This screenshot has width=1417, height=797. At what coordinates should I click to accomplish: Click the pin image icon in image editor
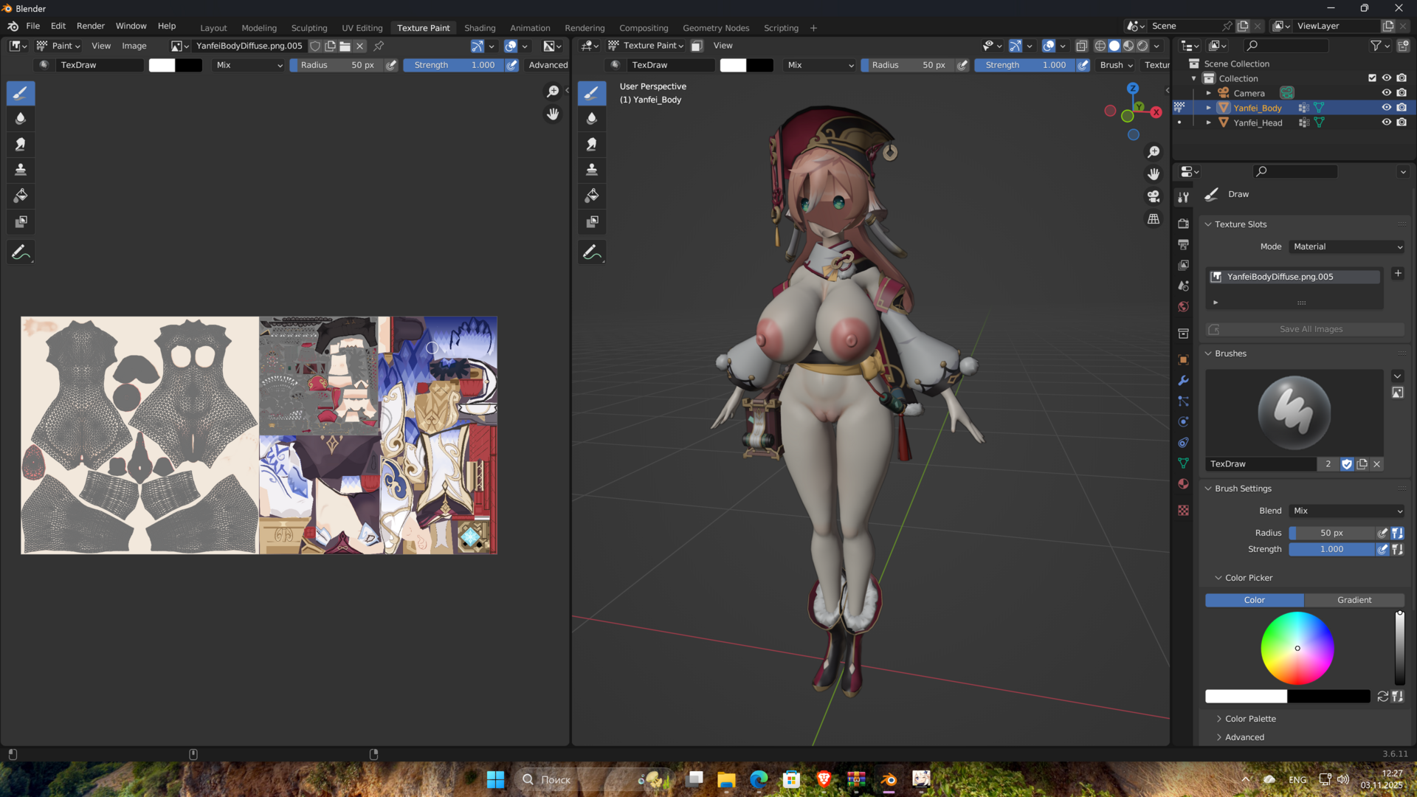[379, 46]
